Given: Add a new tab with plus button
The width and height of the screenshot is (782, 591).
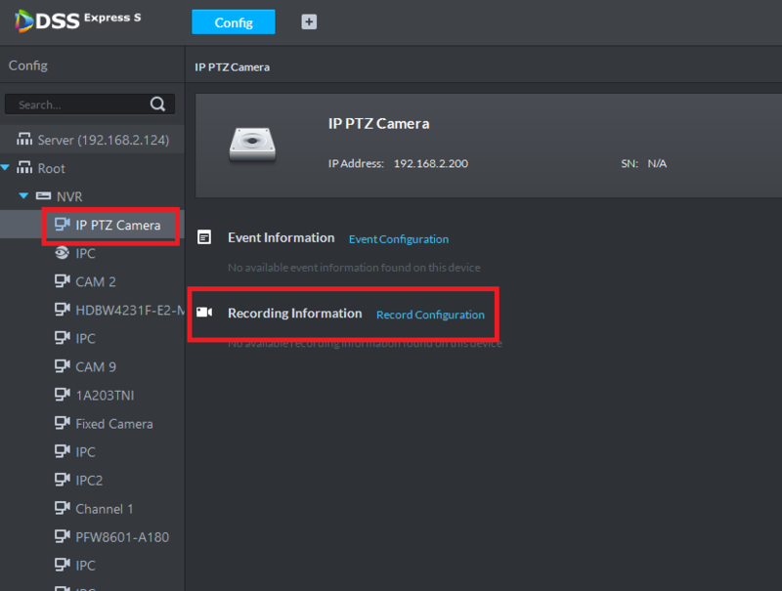Looking at the screenshot, I should coord(309,21).
